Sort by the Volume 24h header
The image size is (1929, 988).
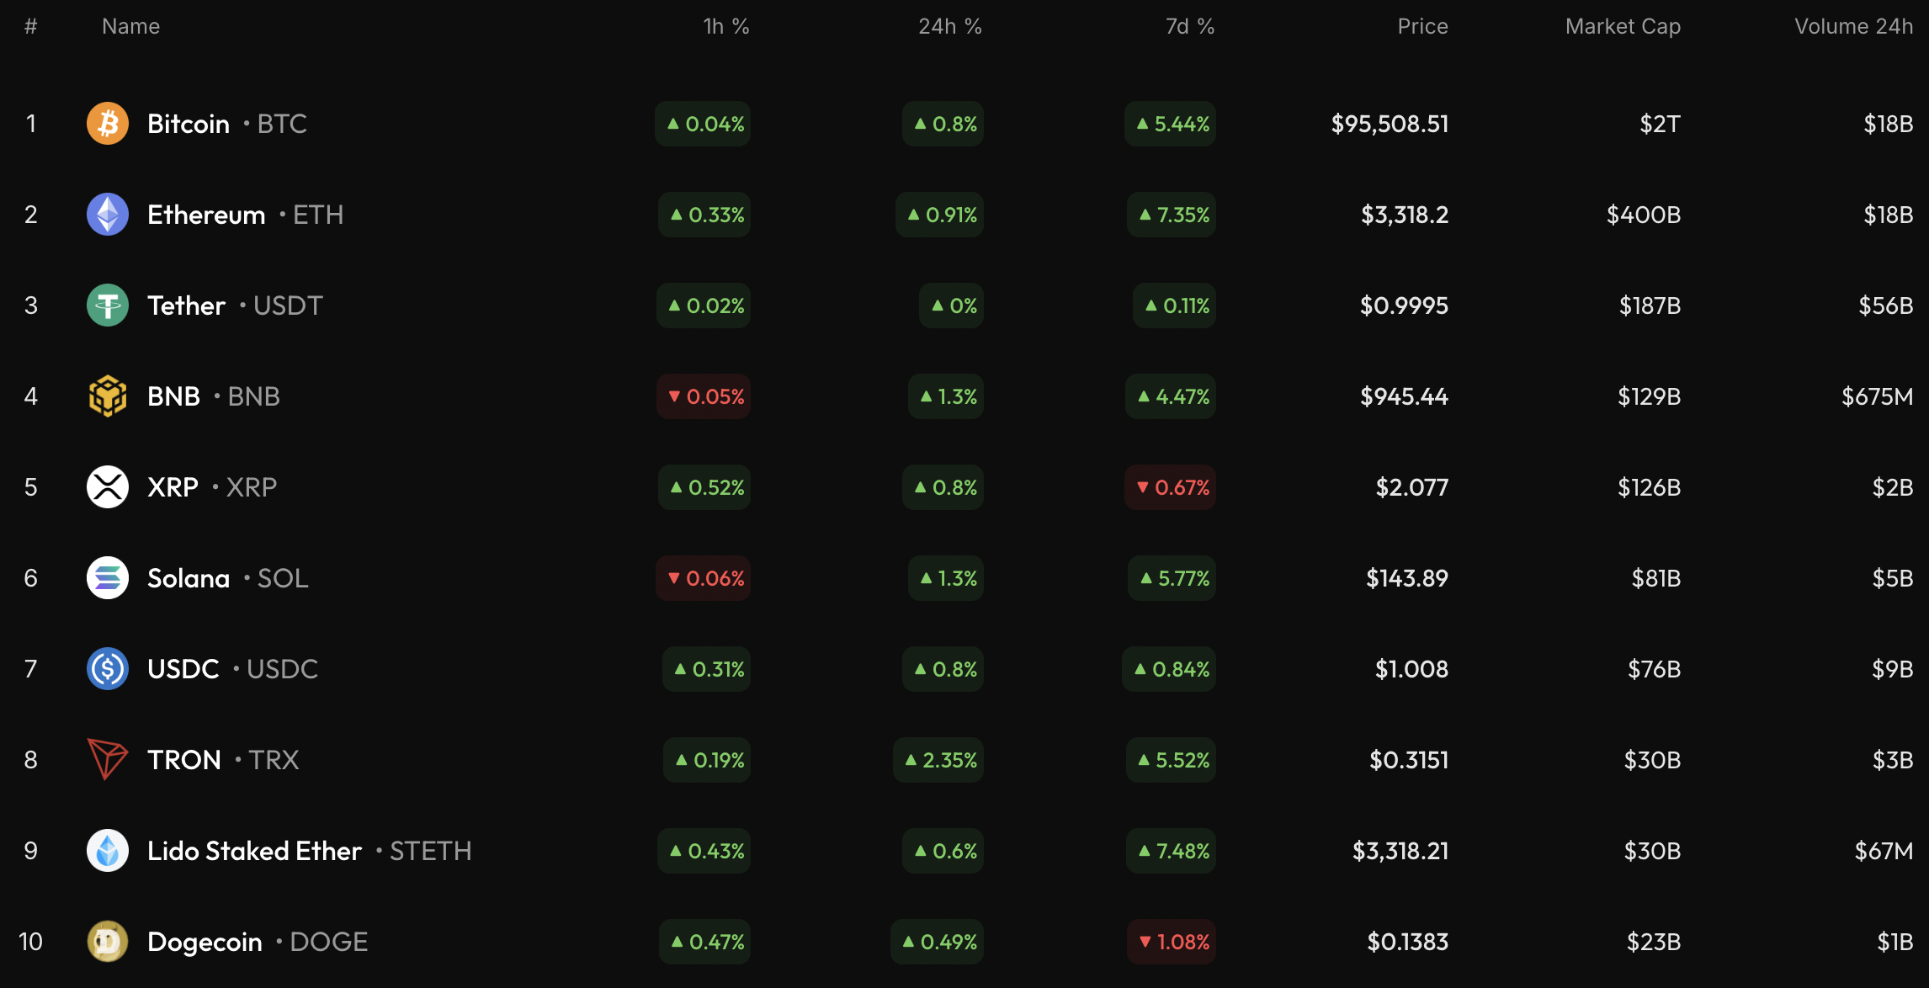pyautogui.click(x=1853, y=26)
